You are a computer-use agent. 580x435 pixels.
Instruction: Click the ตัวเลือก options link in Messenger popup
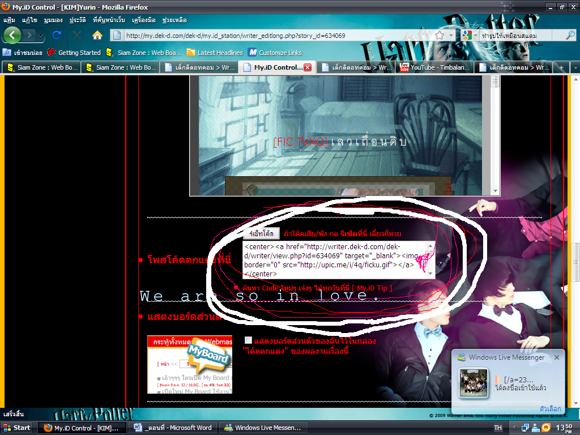click(550, 409)
